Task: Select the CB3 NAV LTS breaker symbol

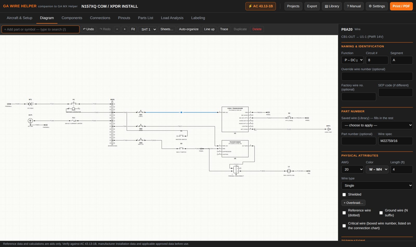Action: (x=141, y=140)
